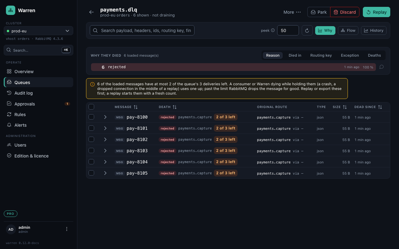Image resolution: width=399 pixels, height=249 pixels.
Task: Open the Rules section
Action: coord(39,115)
